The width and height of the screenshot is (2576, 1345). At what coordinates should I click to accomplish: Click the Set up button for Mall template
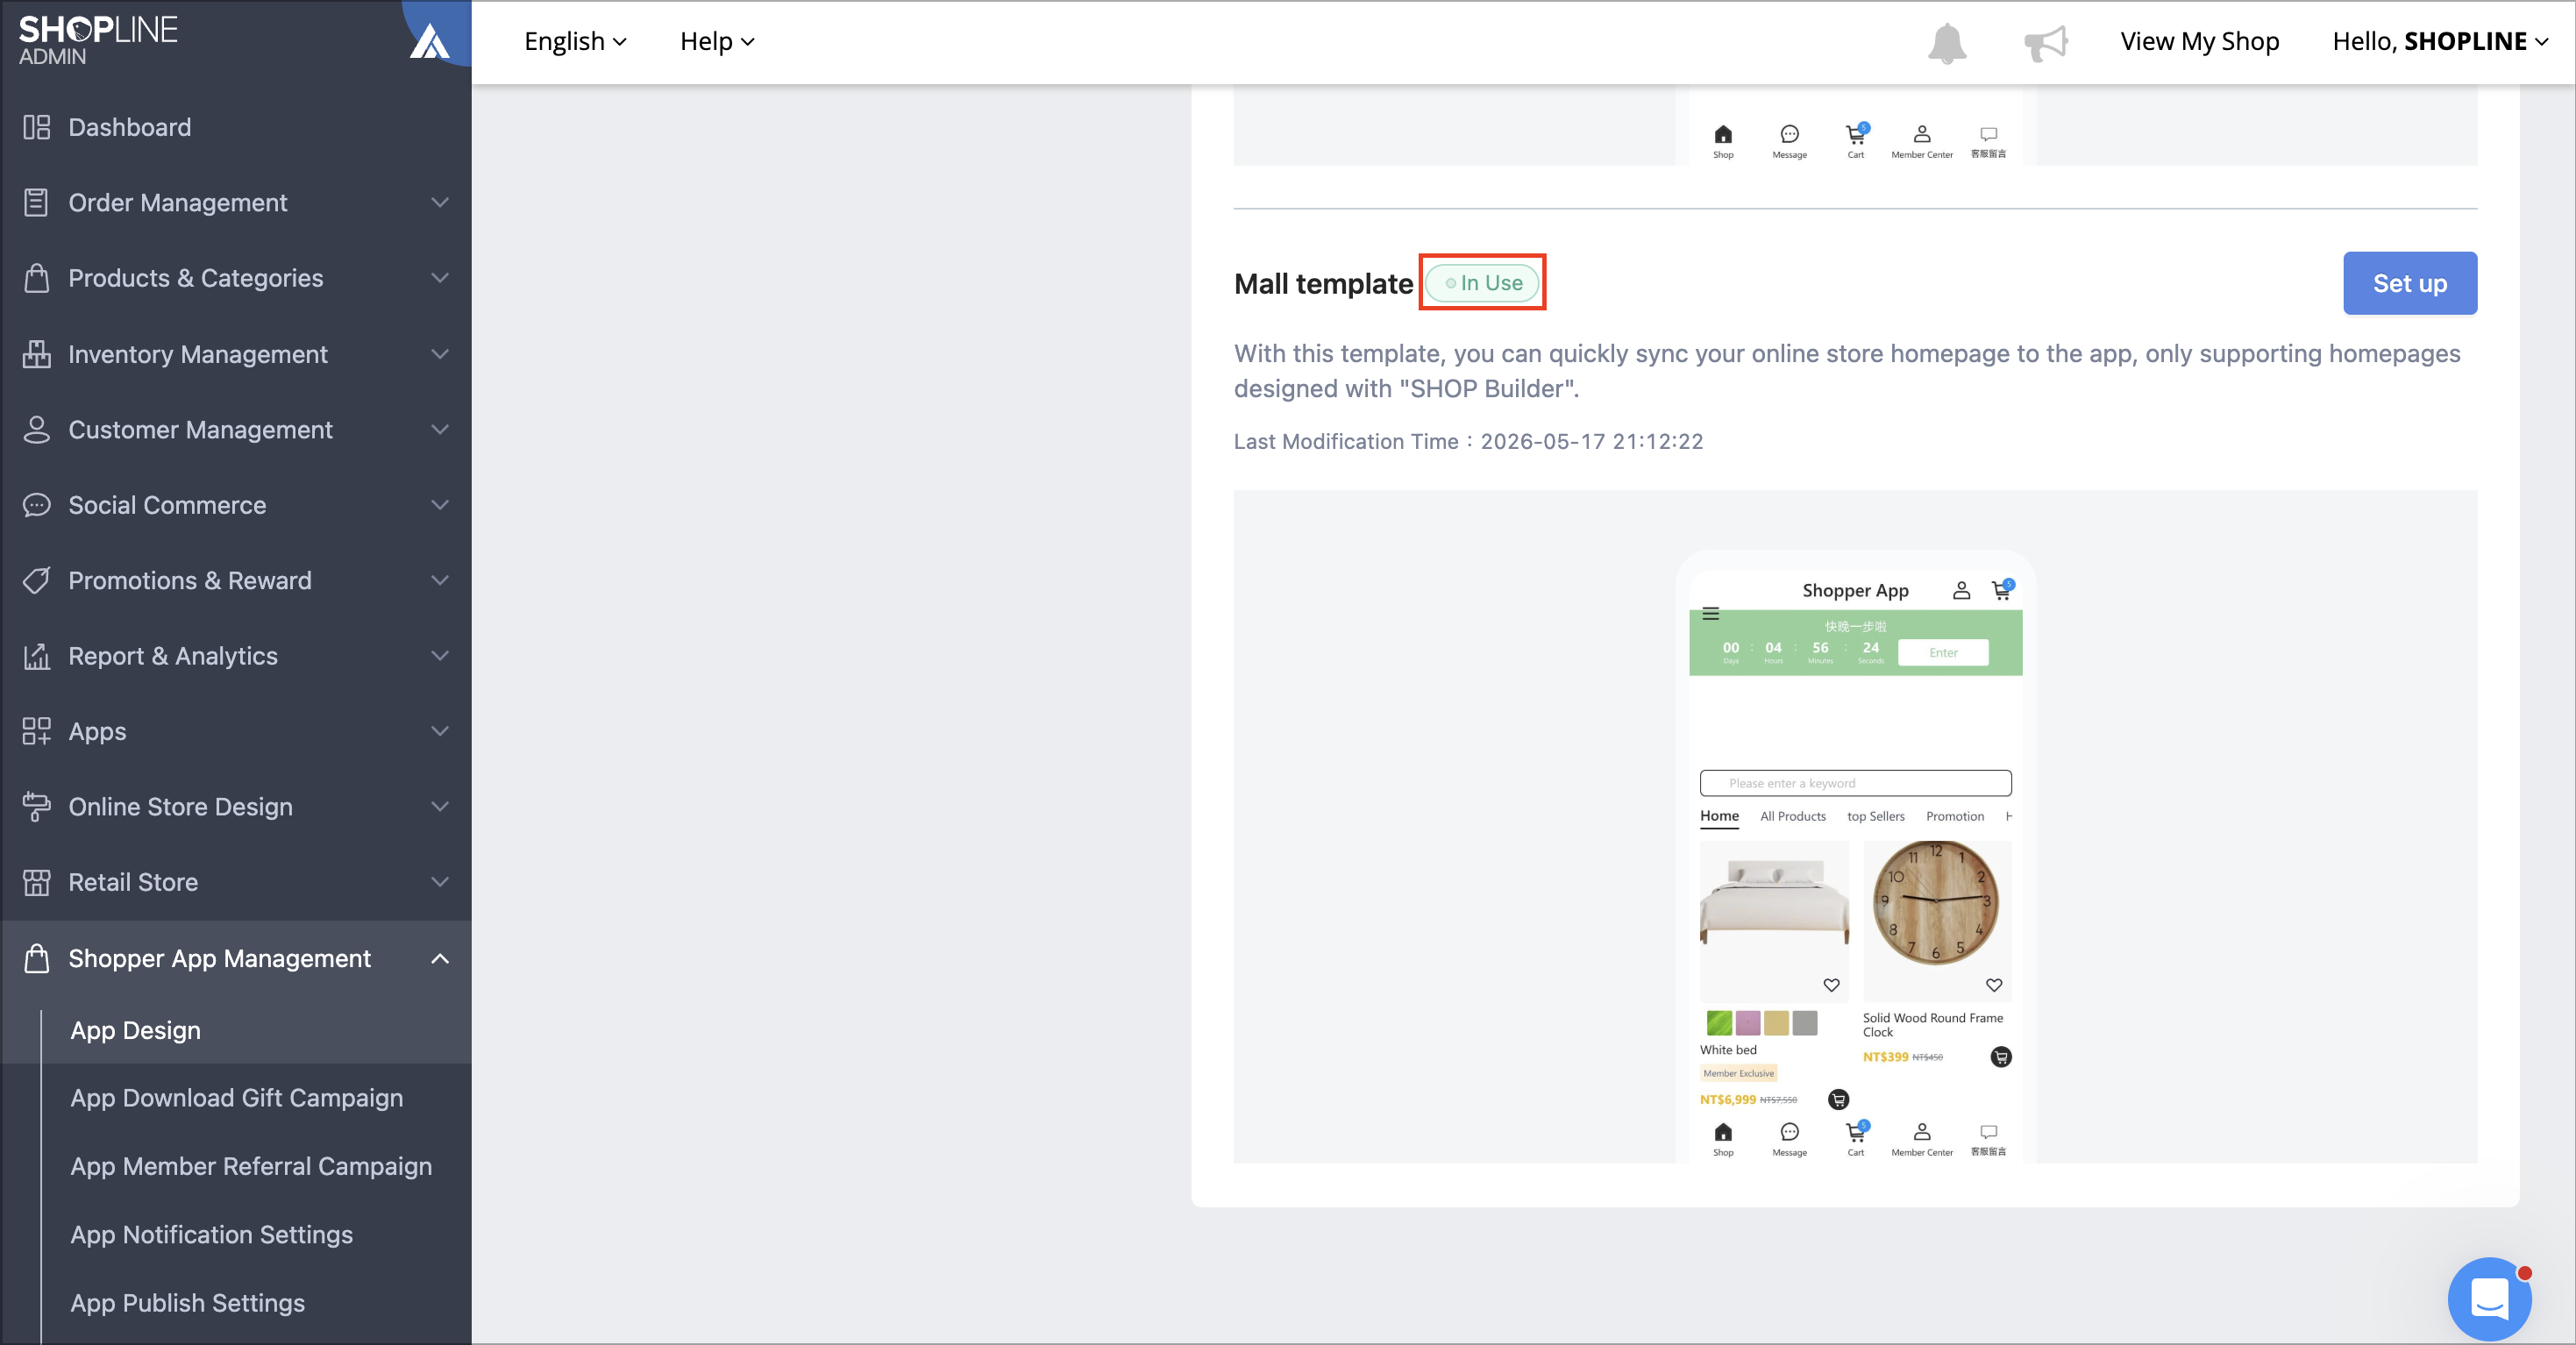click(2410, 283)
